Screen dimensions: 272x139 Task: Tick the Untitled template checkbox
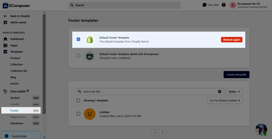(x=78, y=114)
